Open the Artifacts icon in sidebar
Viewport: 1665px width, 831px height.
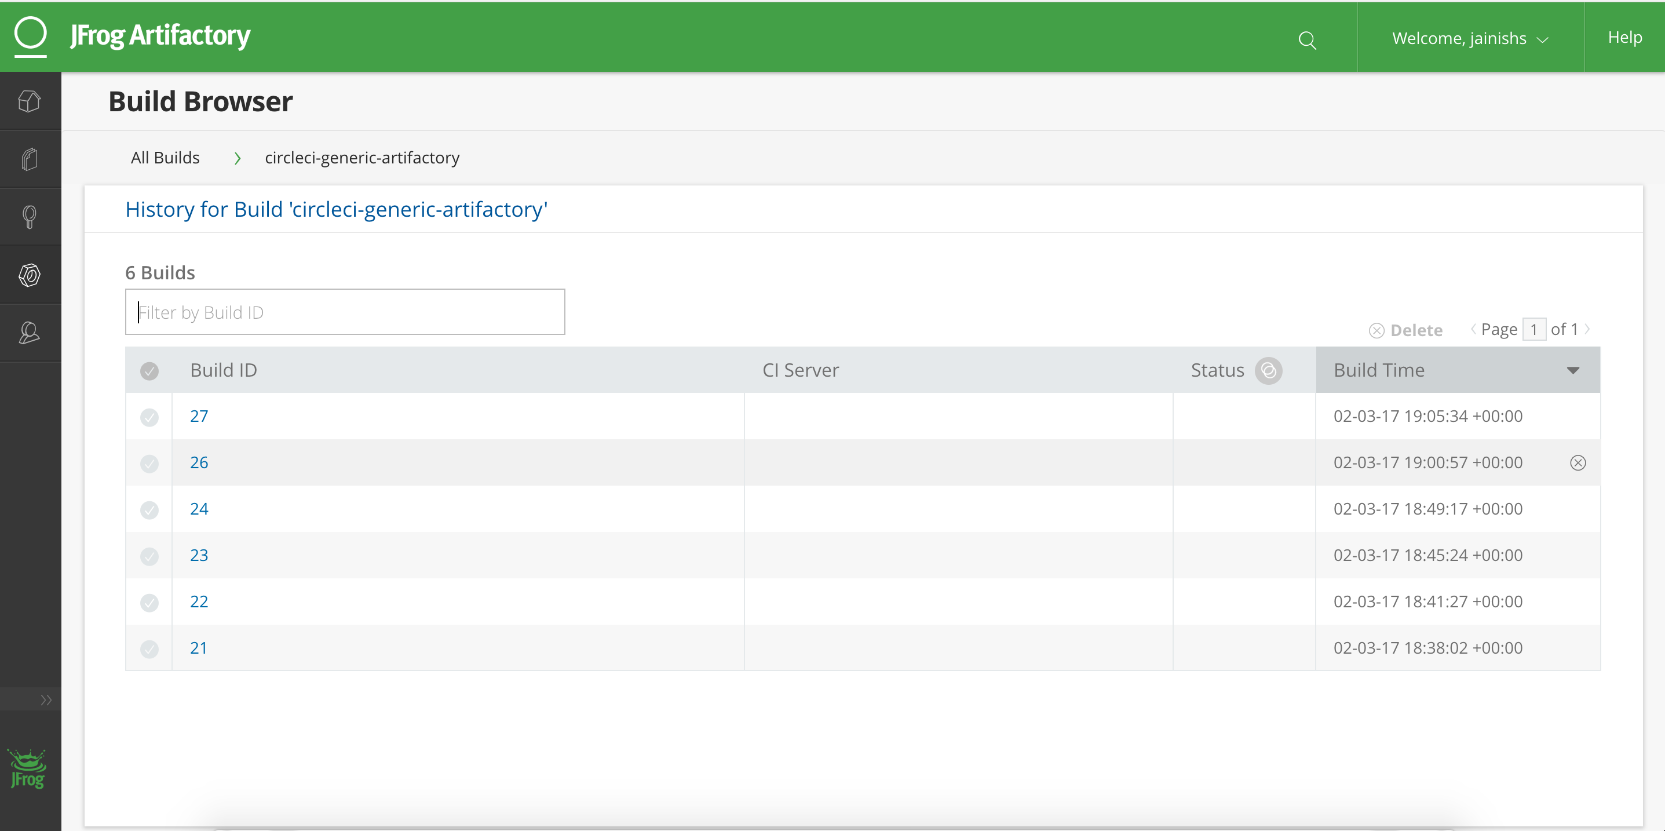coord(30,159)
